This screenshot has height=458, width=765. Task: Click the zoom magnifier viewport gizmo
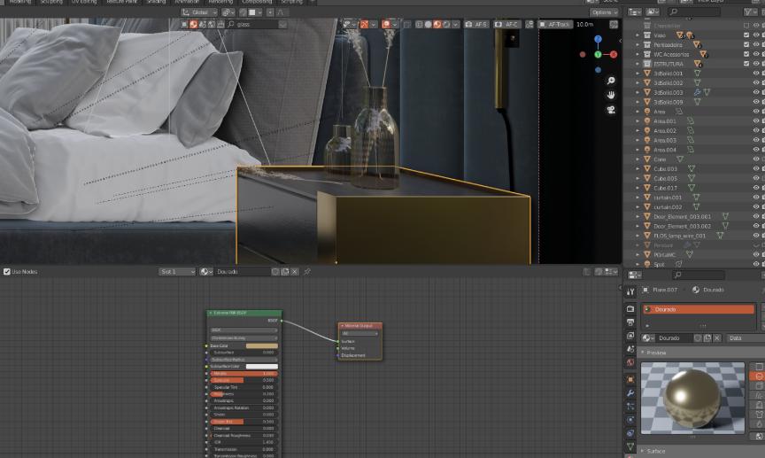click(611, 80)
